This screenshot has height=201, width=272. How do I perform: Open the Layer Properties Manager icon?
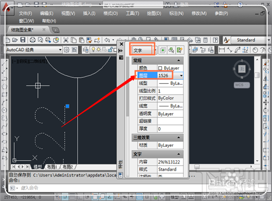pyautogui.click(x=85, y=50)
